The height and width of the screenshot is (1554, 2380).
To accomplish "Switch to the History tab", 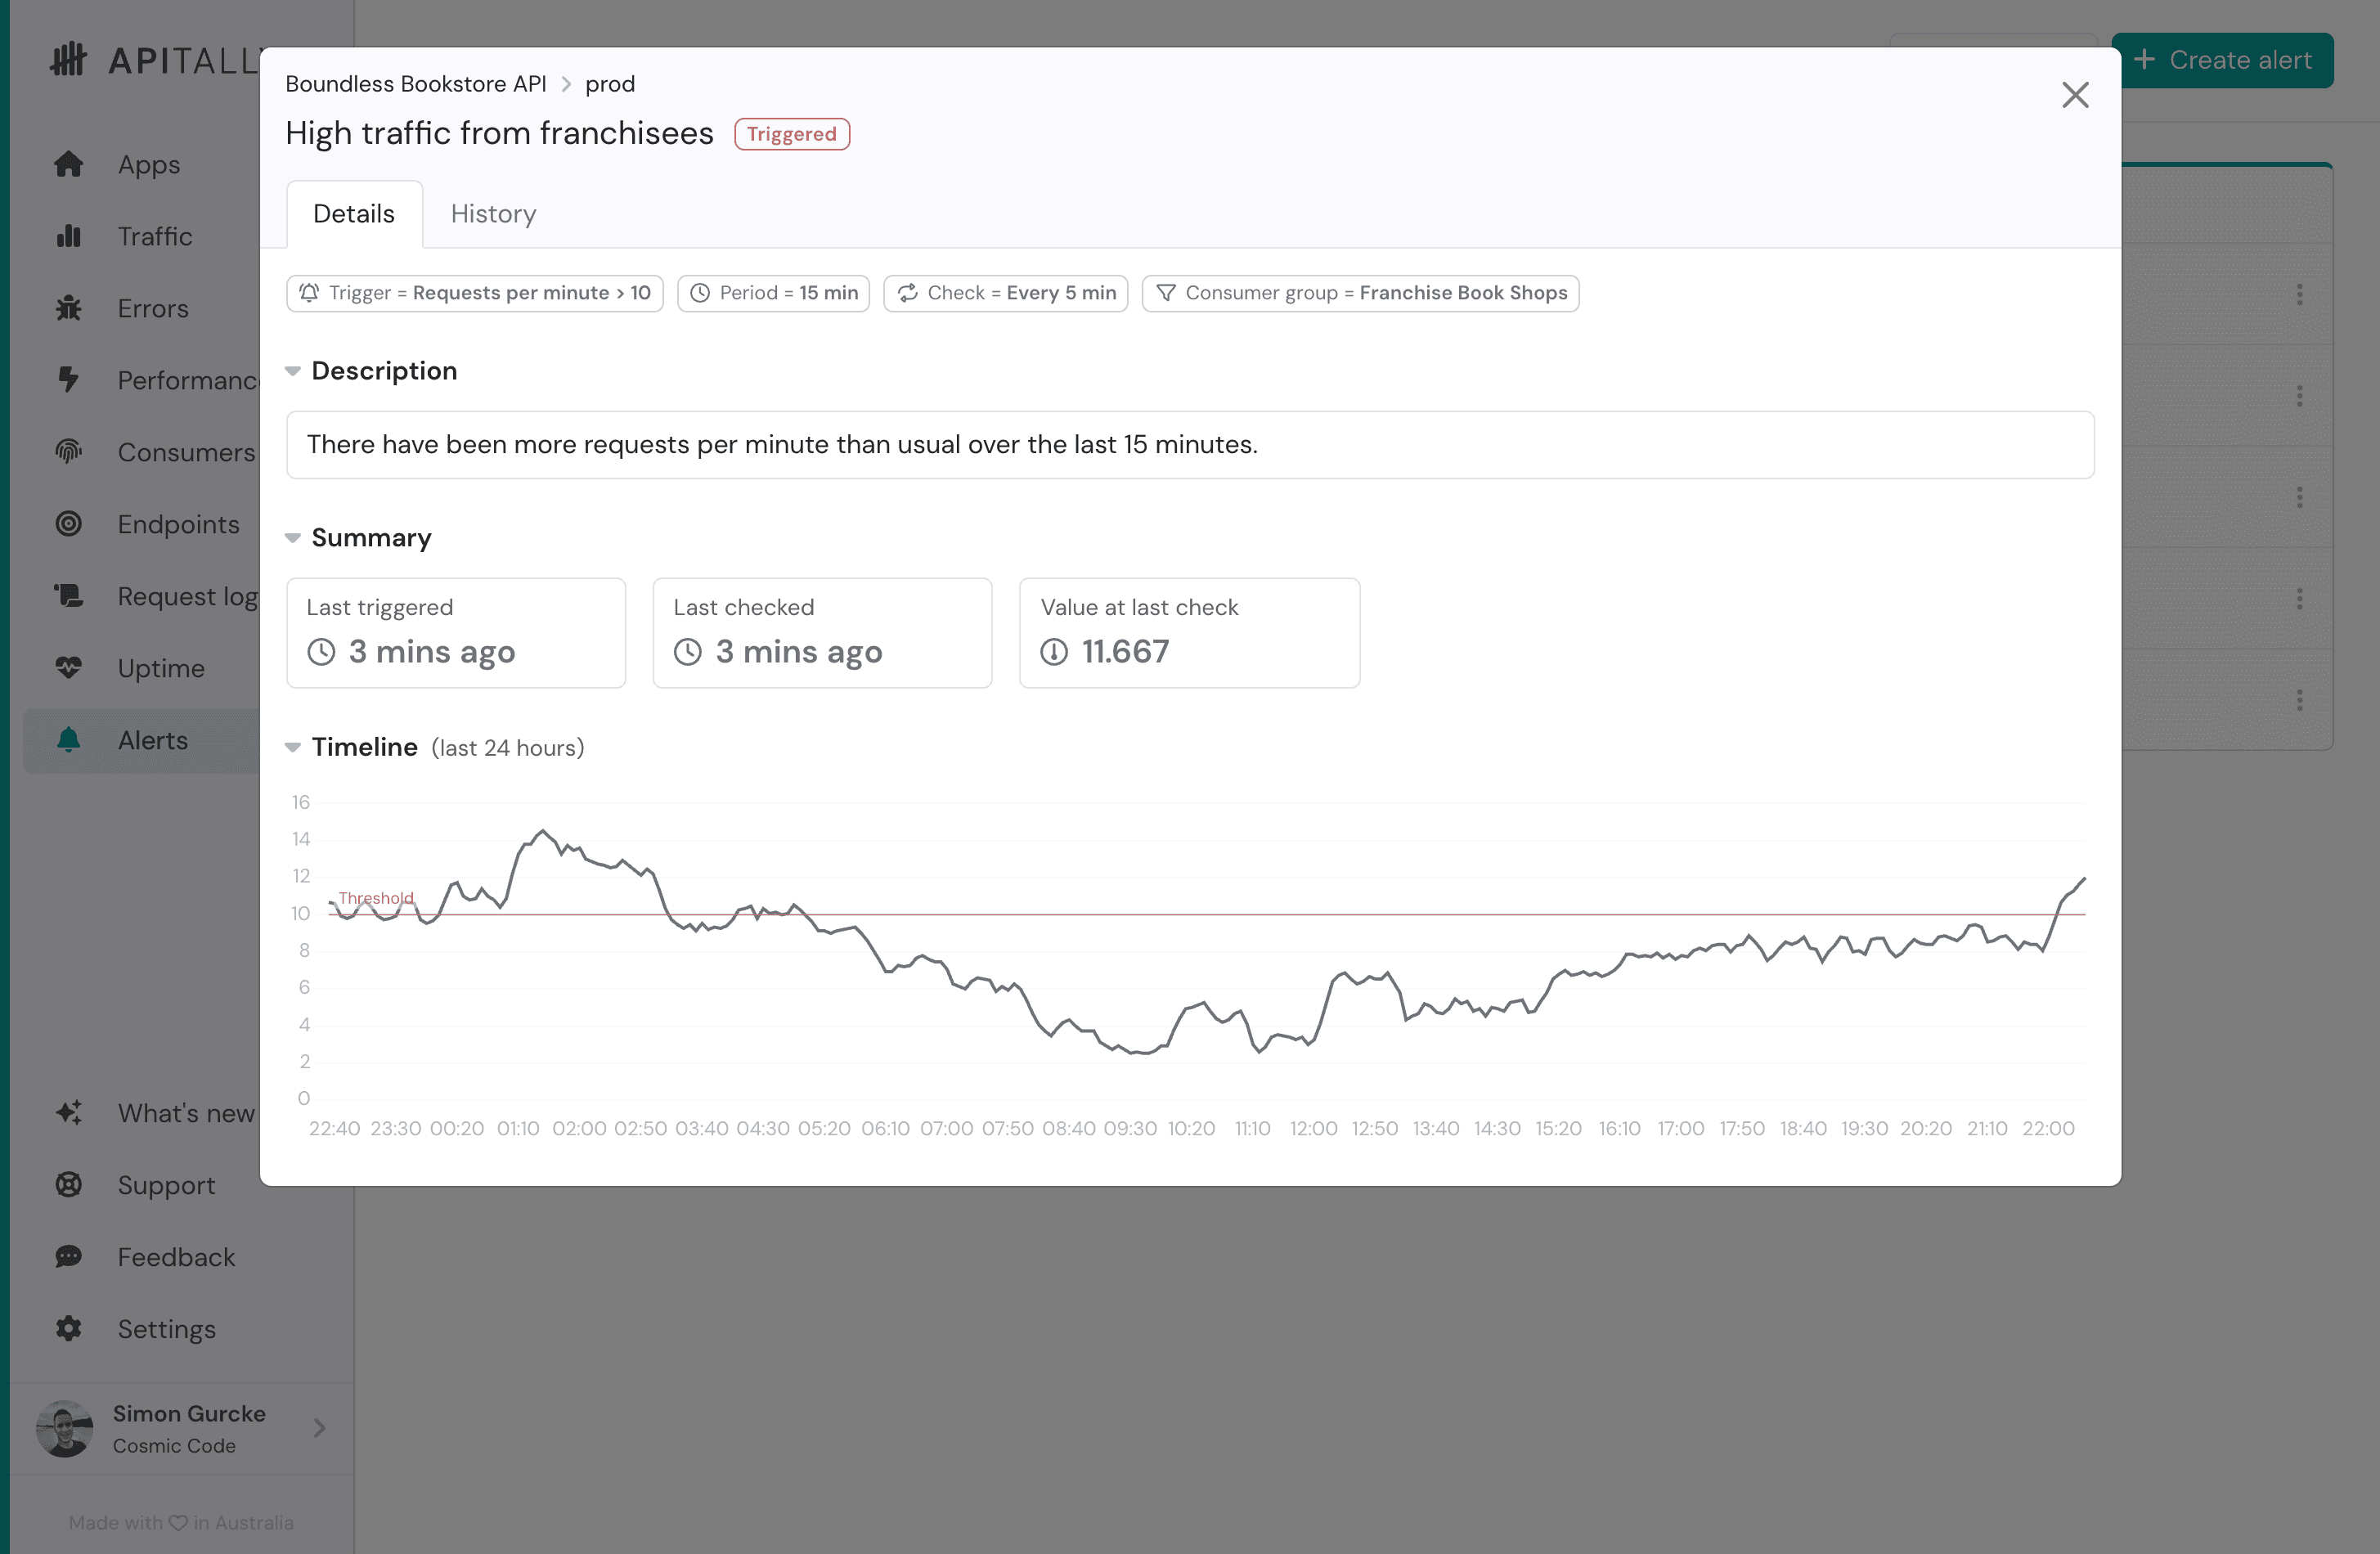I will coord(492,213).
